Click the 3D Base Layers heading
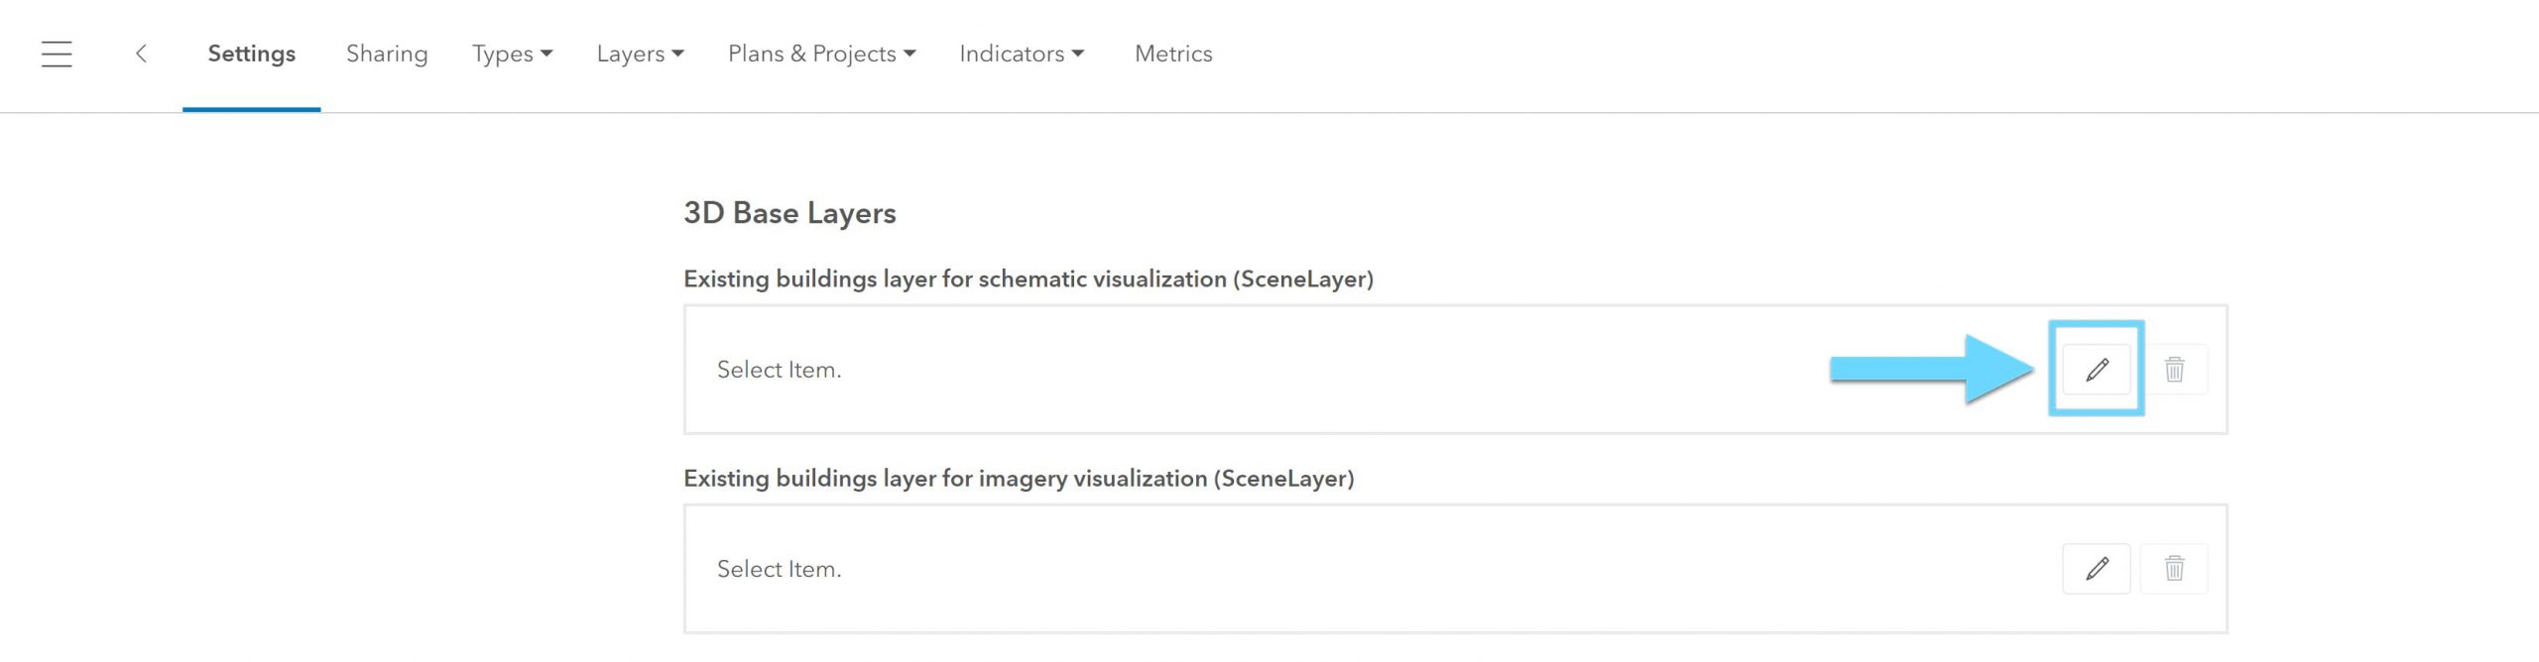The height and width of the screenshot is (662, 2539). point(790,213)
